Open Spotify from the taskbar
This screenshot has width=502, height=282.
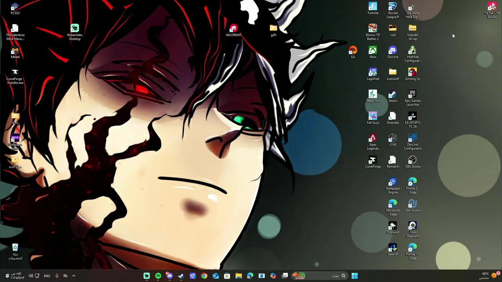click(158, 276)
